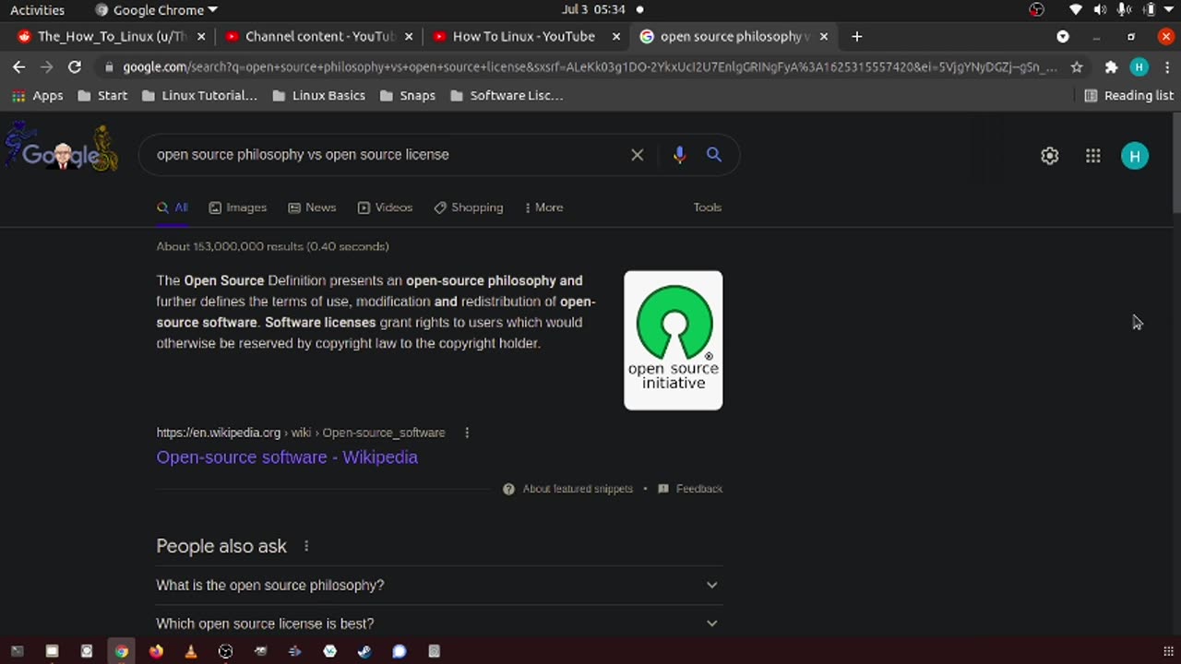Expand 'What is the open source philosophy?'
1181x664 pixels.
point(439,585)
